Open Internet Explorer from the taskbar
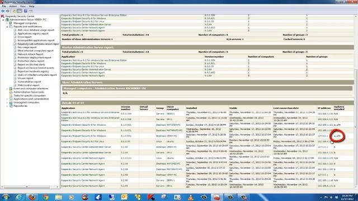Screen dimensions: 358x201 (x=19, y=197)
